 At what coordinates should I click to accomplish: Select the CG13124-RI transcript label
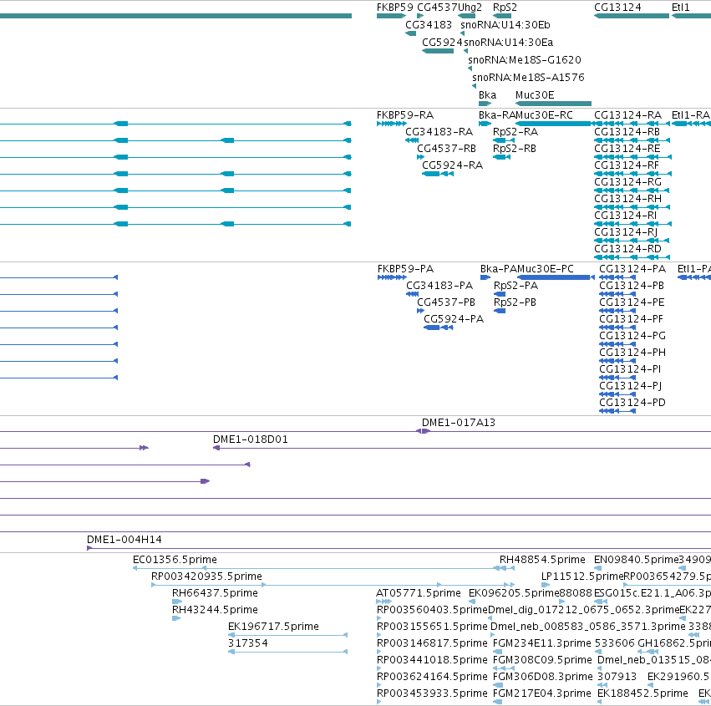point(625,215)
